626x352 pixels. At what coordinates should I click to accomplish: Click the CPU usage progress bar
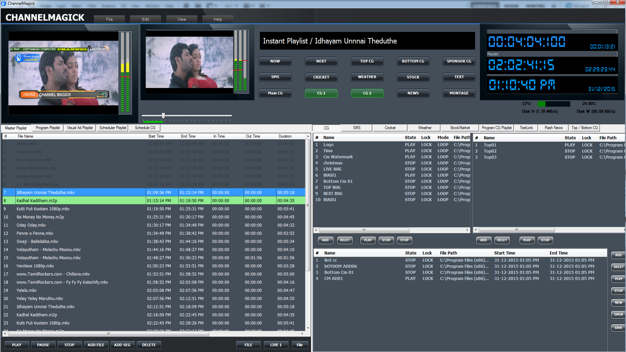point(554,104)
